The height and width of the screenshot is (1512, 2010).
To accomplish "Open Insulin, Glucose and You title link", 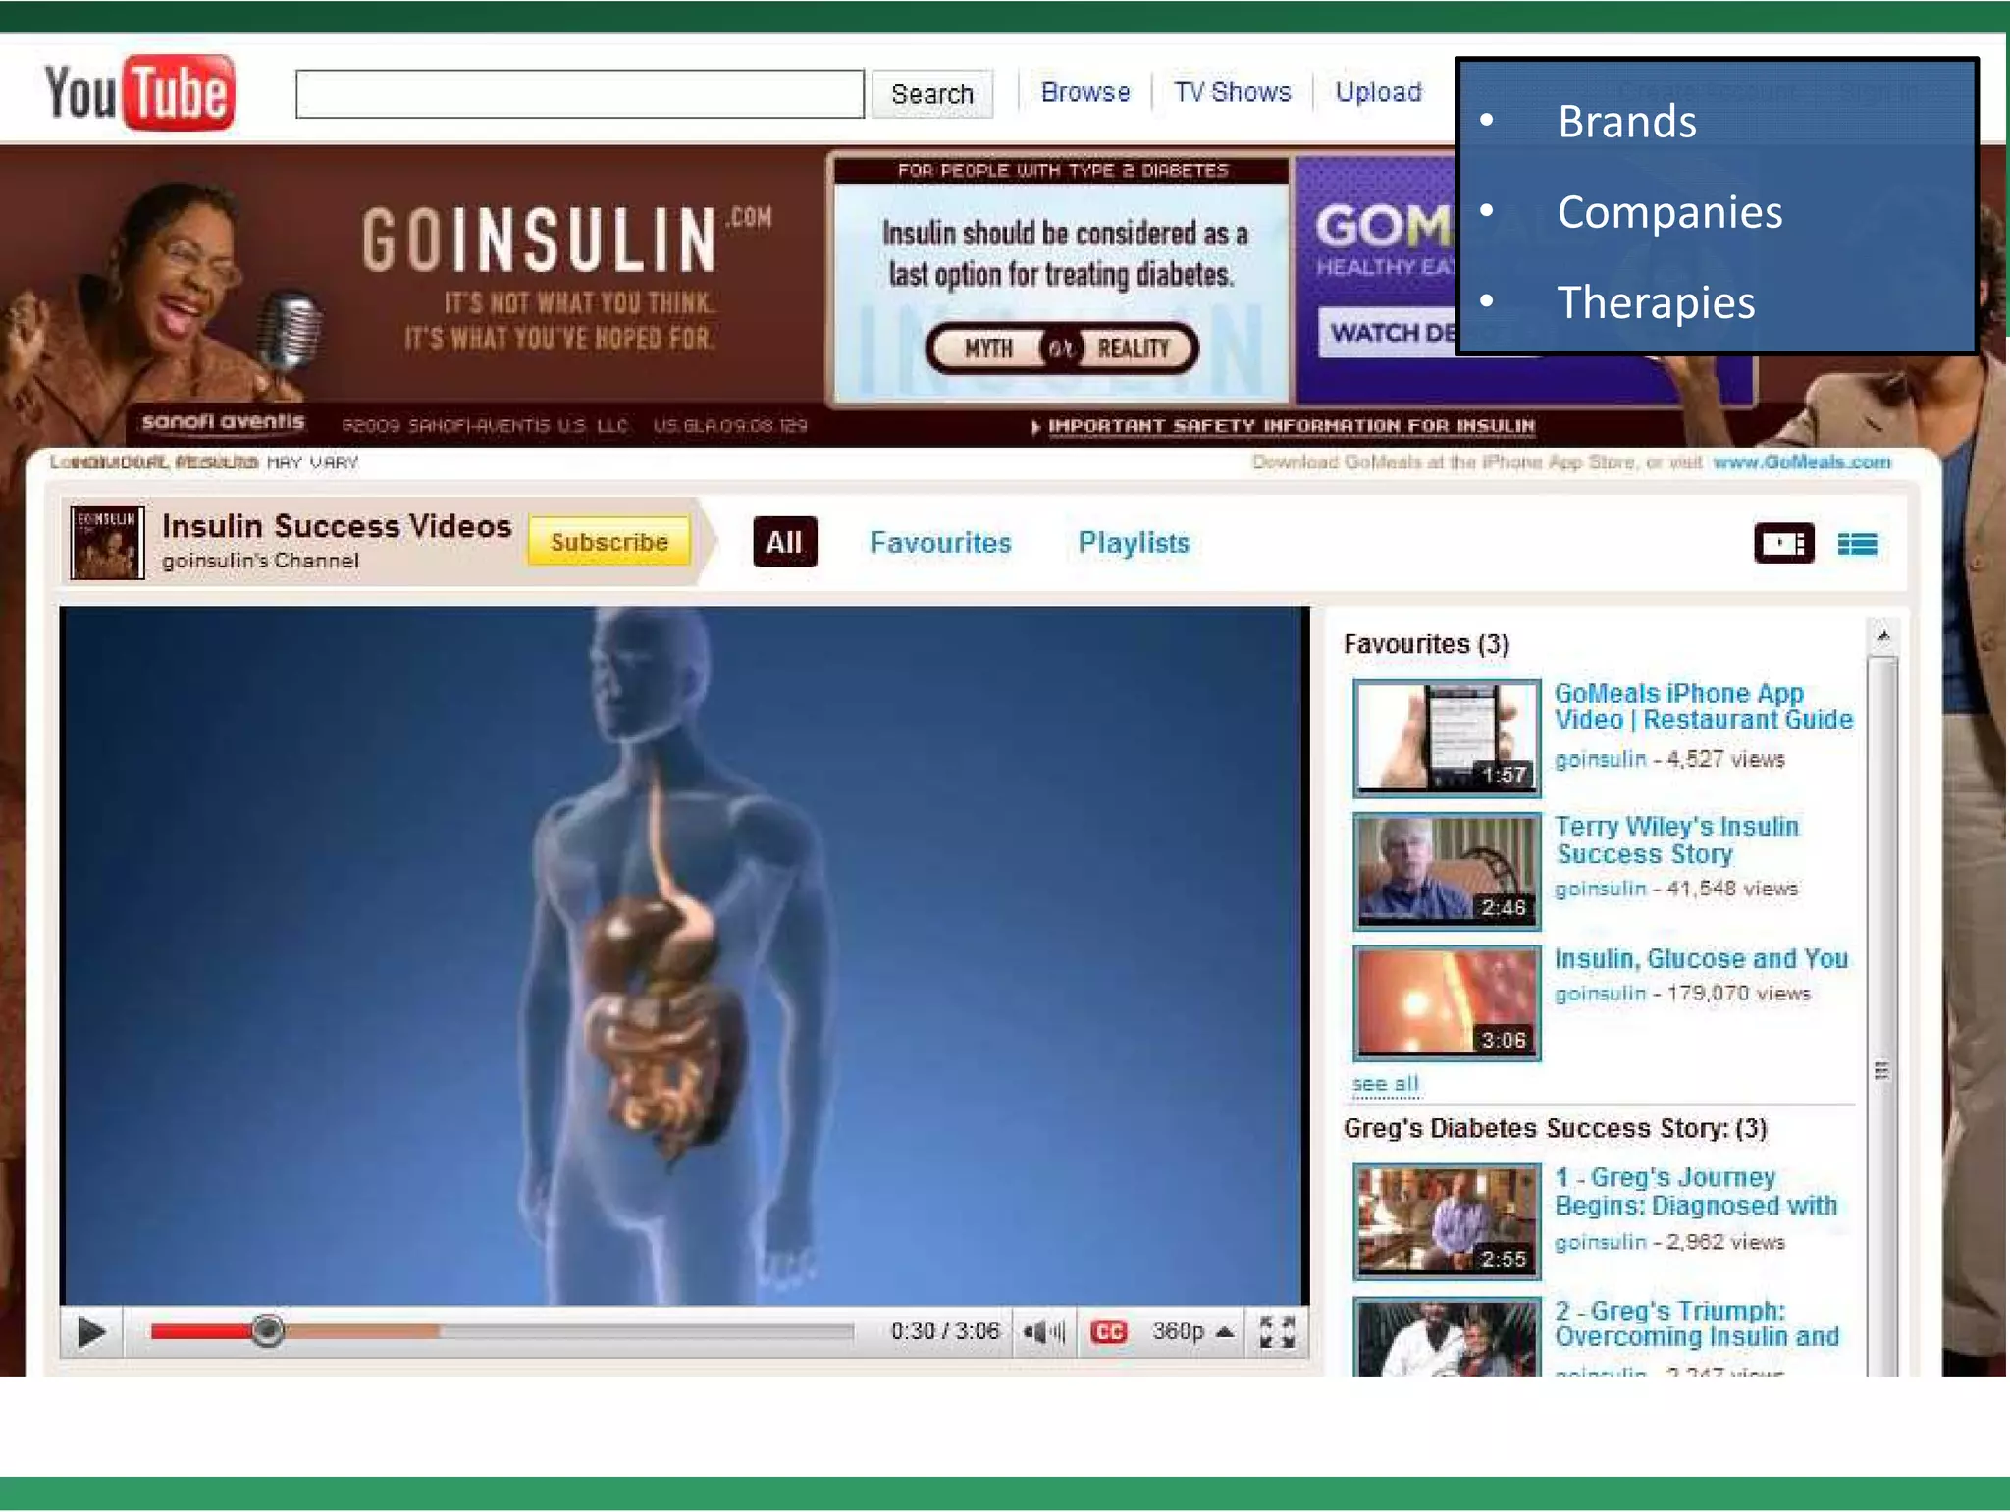I will [1701, 958].
